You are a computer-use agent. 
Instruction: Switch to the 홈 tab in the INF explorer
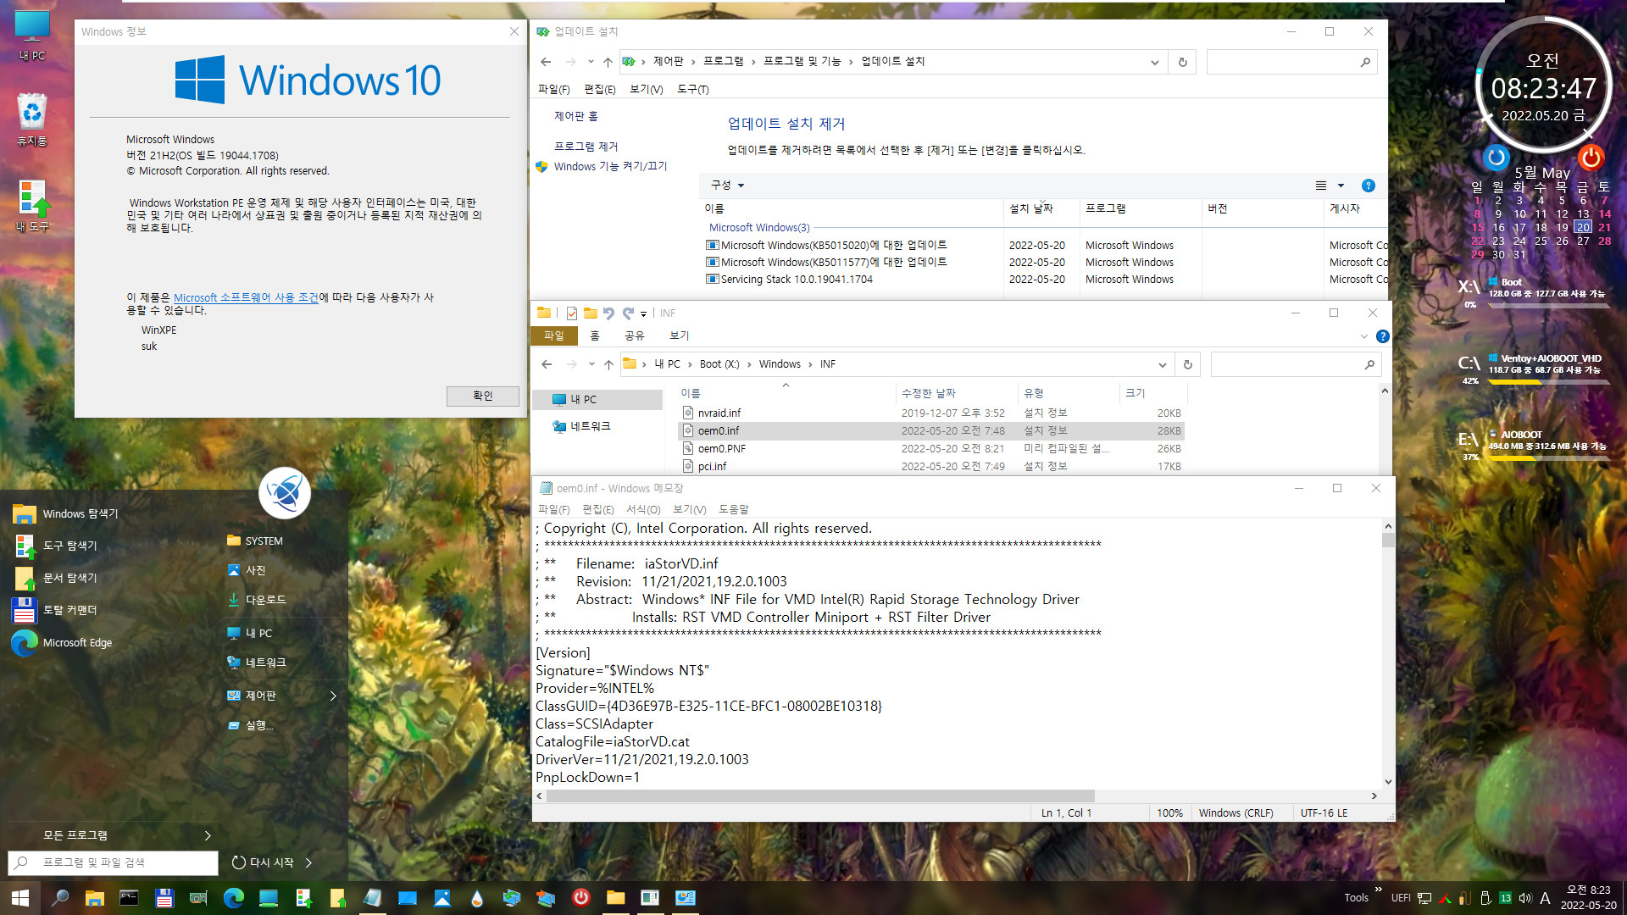[595, 336]
